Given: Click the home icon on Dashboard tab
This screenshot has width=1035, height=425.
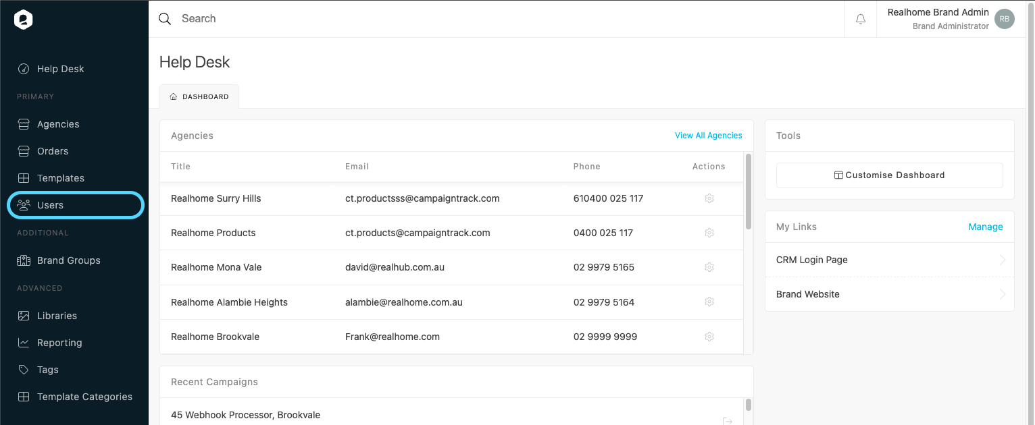Looking at the screenshot, I should (174, 97).
